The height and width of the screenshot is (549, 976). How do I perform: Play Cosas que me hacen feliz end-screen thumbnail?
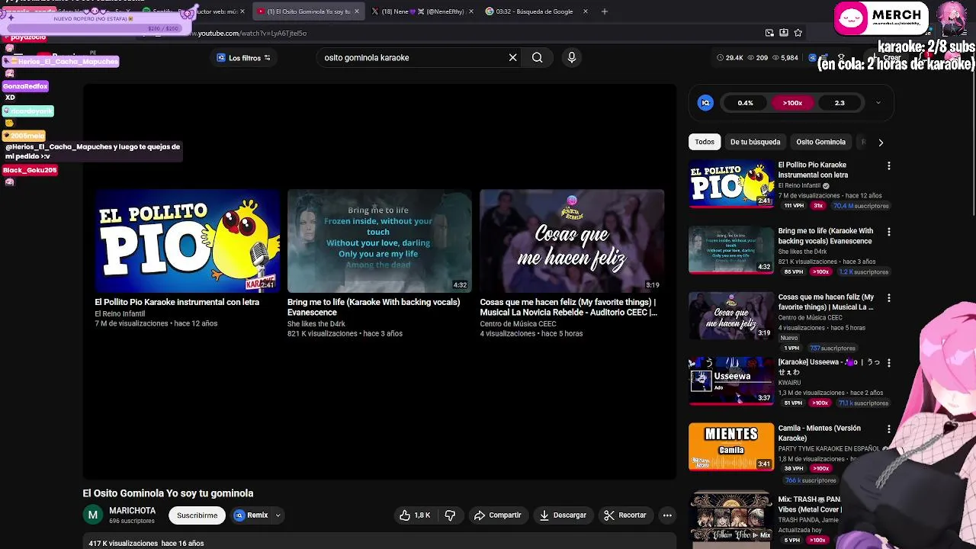[x=572, y=241]
